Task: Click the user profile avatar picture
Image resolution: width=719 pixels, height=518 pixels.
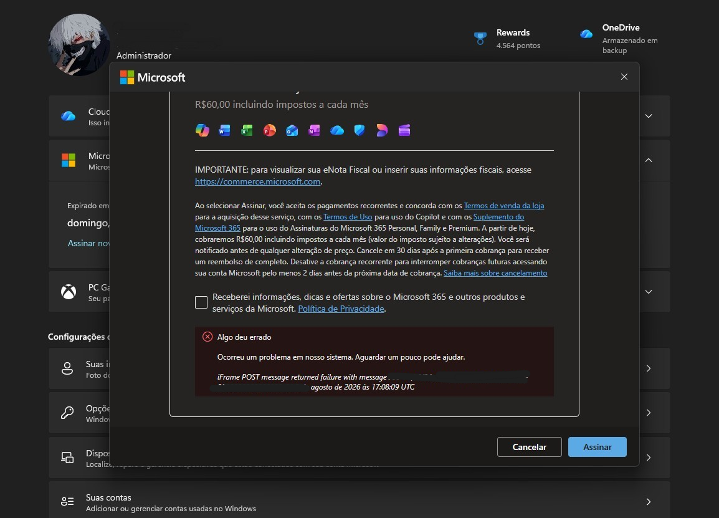Action: [79, 45]
